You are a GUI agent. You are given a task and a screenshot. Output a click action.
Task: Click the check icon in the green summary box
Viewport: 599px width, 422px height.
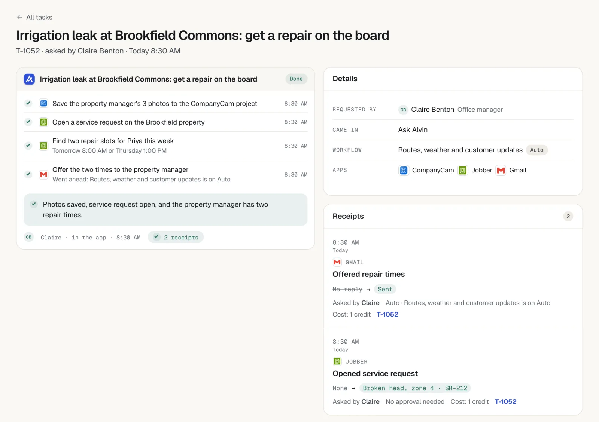click(34, 204)
